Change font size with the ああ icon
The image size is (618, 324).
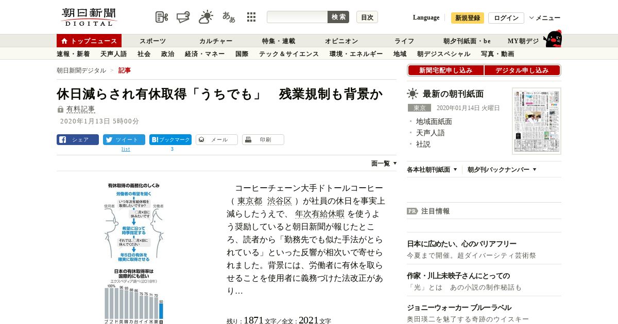coord(229,17)
